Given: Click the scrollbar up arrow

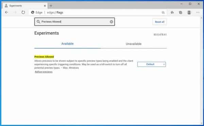Looking at the screenshot, I should (x=201, y=18).
